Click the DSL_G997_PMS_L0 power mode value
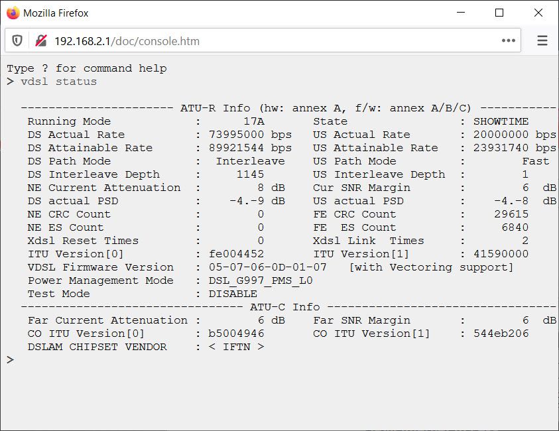Image resolution: width=559 pixels, height=431 pixels. (261, 280)
